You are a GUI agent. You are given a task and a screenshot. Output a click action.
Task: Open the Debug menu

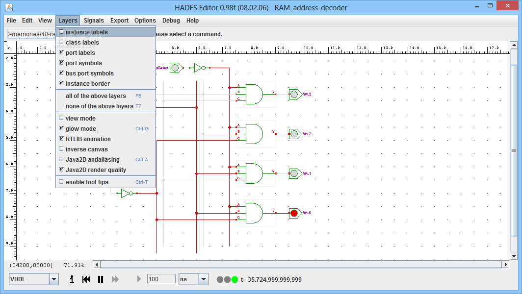(x=171, y=20)
